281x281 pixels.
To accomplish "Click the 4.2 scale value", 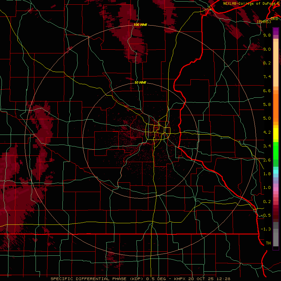I will (267, 132).
